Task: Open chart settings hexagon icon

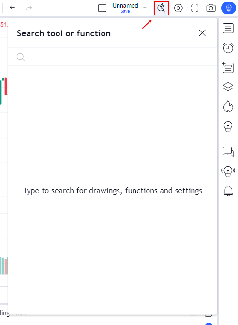Action: coord(178,8)
